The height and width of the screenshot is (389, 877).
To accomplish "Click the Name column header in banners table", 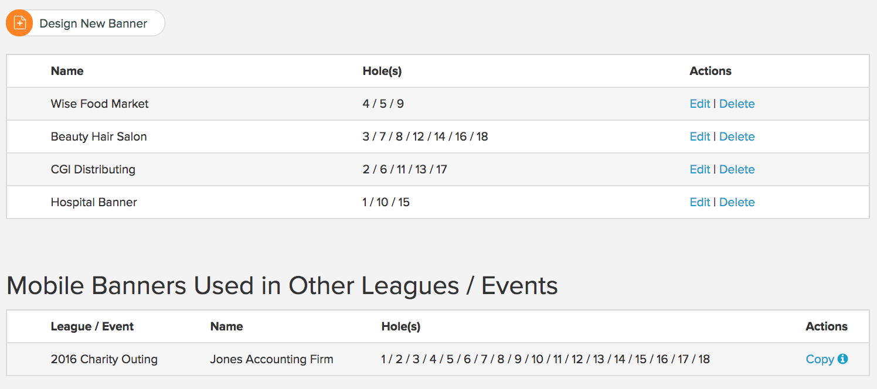I will tap(67, 71).
